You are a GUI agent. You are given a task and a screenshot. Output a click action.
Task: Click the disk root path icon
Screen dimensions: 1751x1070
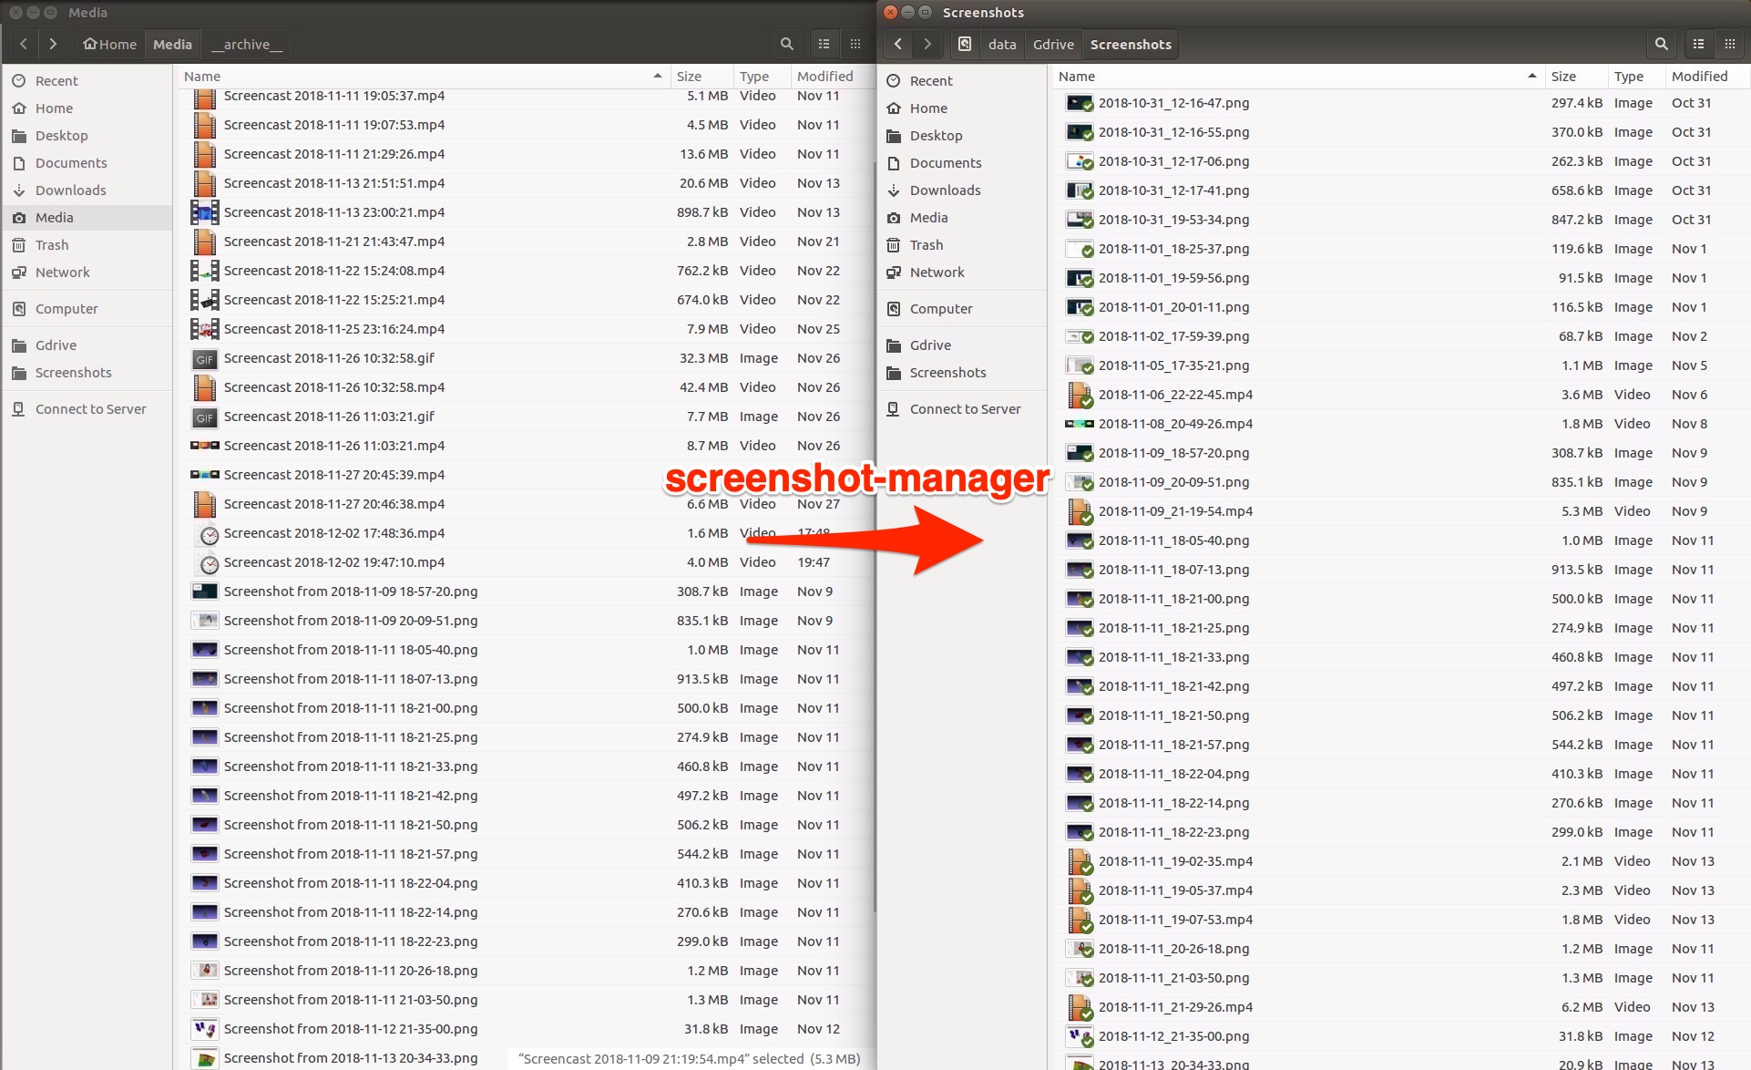(x=965, y=44)
